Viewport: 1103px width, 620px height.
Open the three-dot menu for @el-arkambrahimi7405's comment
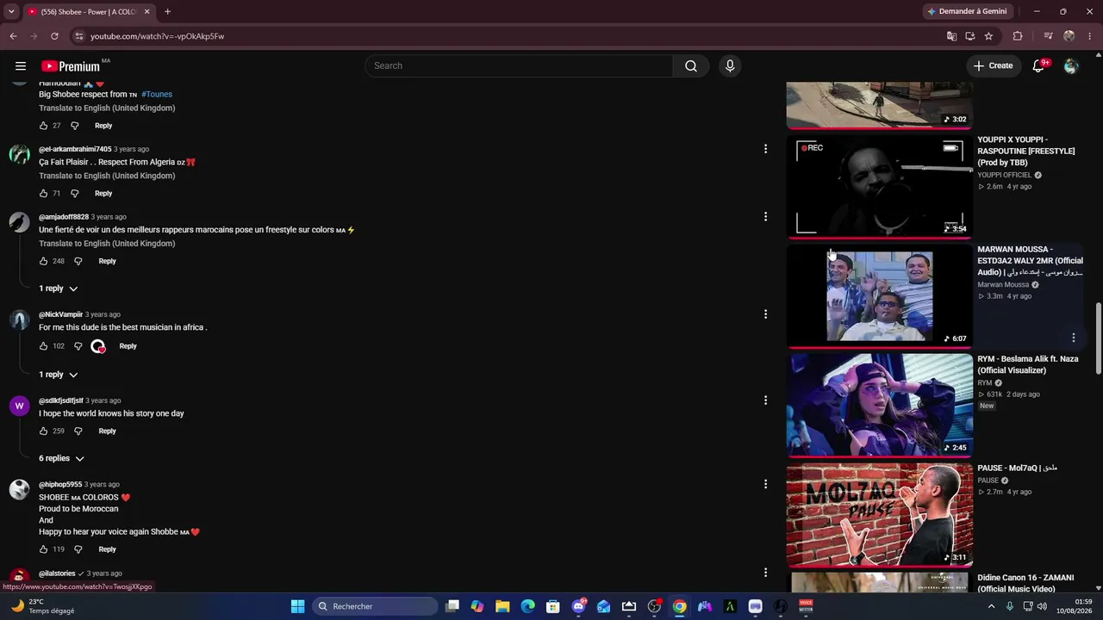[x=765, y=149]
